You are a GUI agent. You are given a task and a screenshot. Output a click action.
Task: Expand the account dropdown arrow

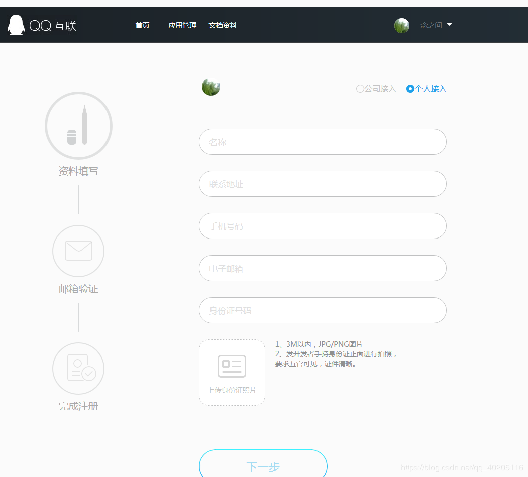point(449,25)
